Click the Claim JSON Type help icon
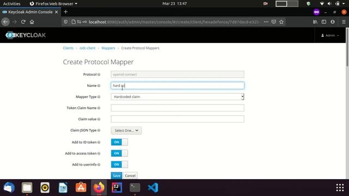Viewport: 349px width, 196px height. pyautogui.click(x=99, y=130)
